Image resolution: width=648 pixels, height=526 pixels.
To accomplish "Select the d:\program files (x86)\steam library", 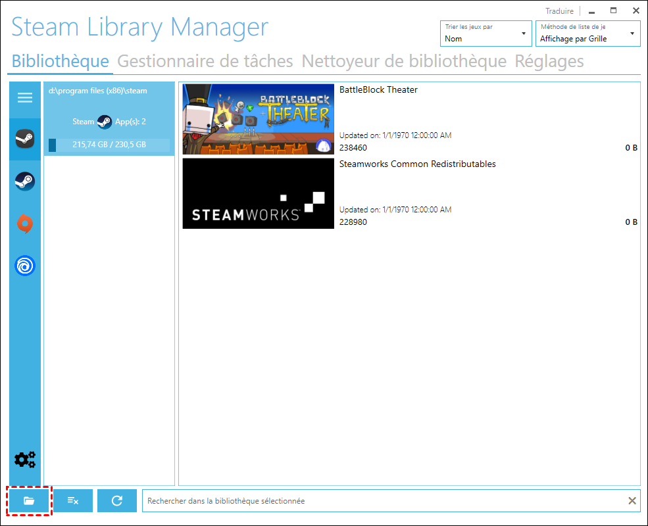I will pos(109,118).
